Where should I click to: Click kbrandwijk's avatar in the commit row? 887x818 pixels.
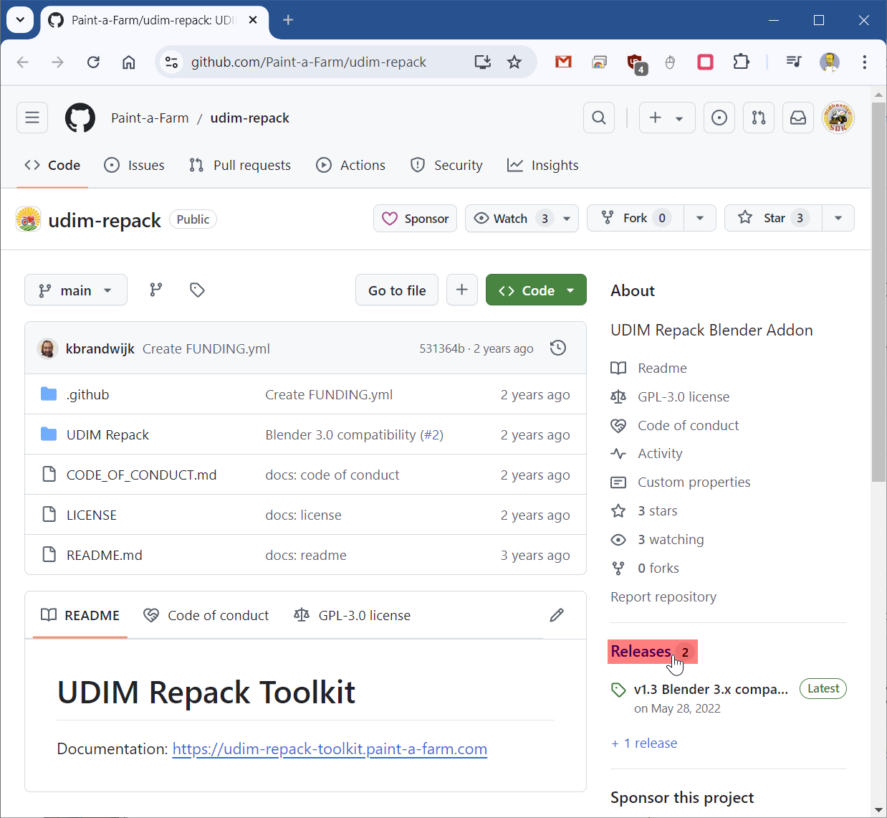click(x=47, y=348)
